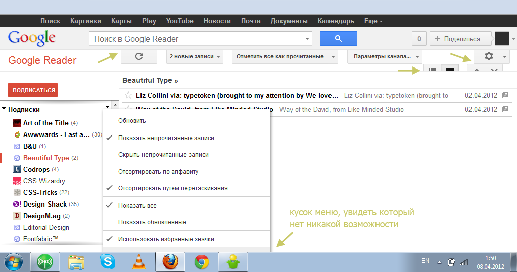Click the CSS Wizardry favicon
This screenshot has height=272, width=517.
tap(17, 181)
